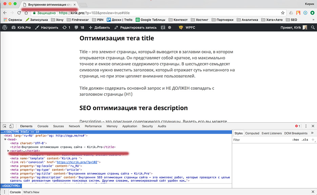Open the home page via the house icon
Image resolution: width=317 pixels, height=195 pixels.
click(26, 13)
